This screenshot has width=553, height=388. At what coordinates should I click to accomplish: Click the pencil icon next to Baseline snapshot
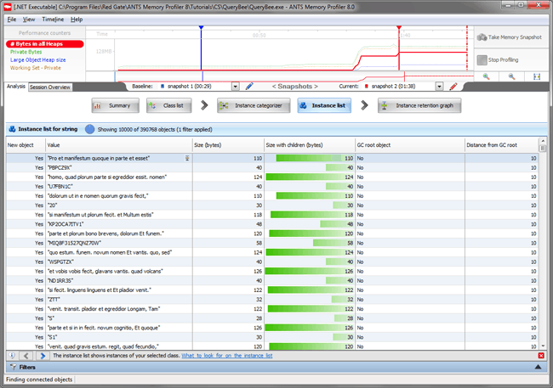248,87
